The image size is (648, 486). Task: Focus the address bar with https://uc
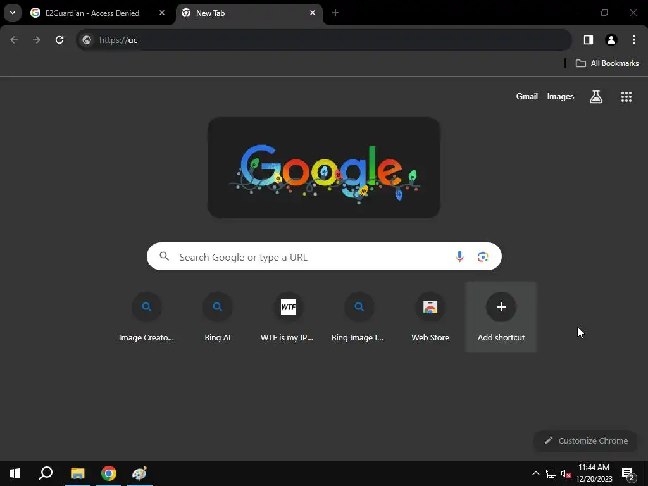[324, 40]
